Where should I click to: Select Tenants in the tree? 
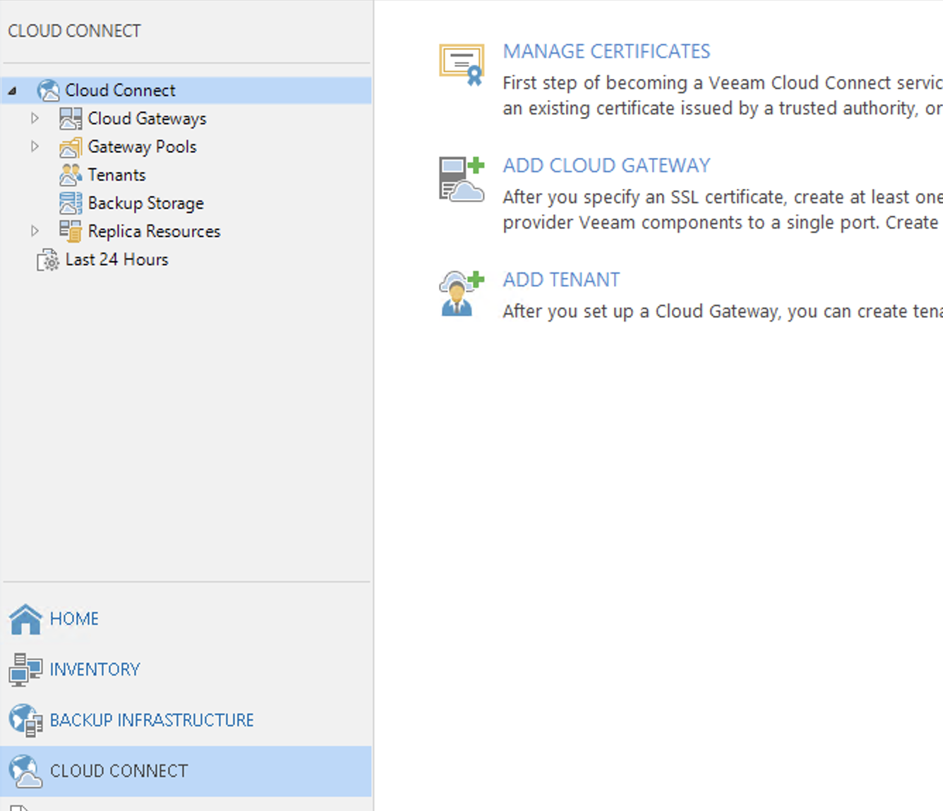[x=116, y=175]
